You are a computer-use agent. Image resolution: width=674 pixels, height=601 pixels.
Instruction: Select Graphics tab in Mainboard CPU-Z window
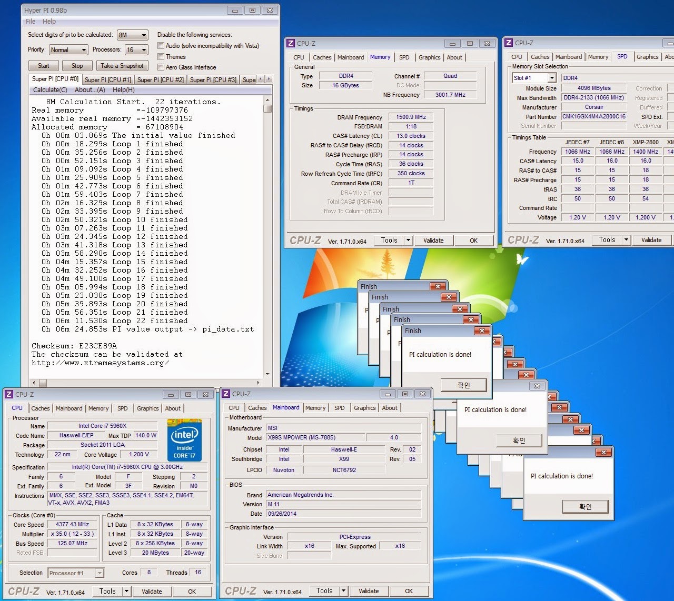pos(364,408)
